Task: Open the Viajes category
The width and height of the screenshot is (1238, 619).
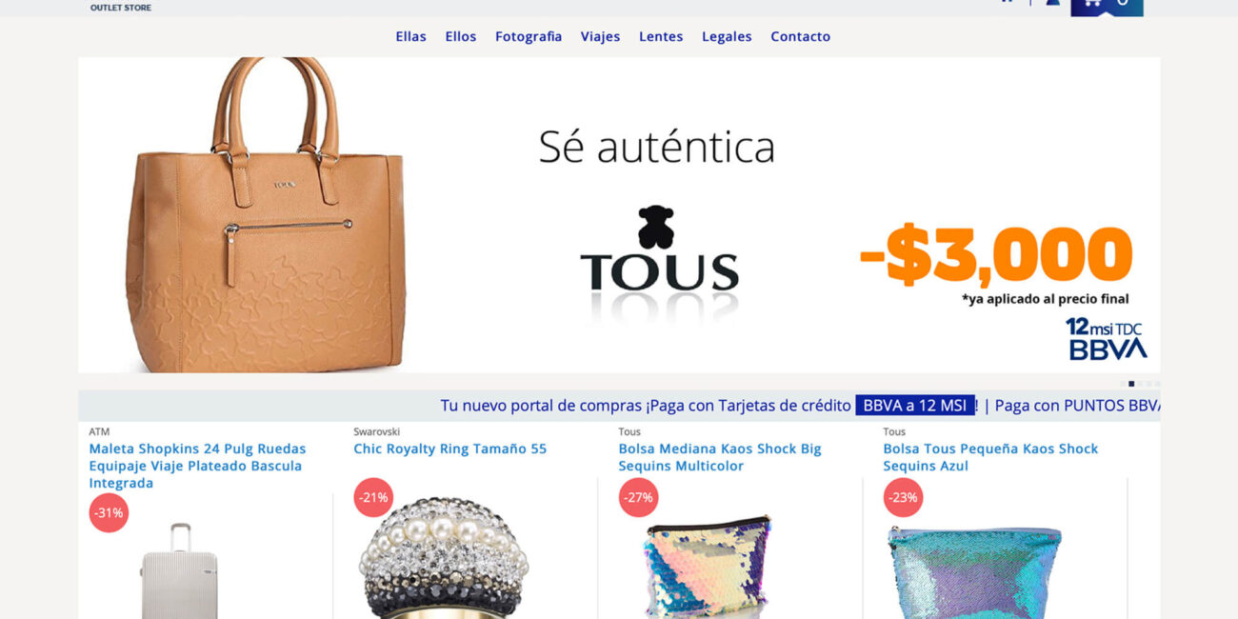Action: tap(600, 36)
